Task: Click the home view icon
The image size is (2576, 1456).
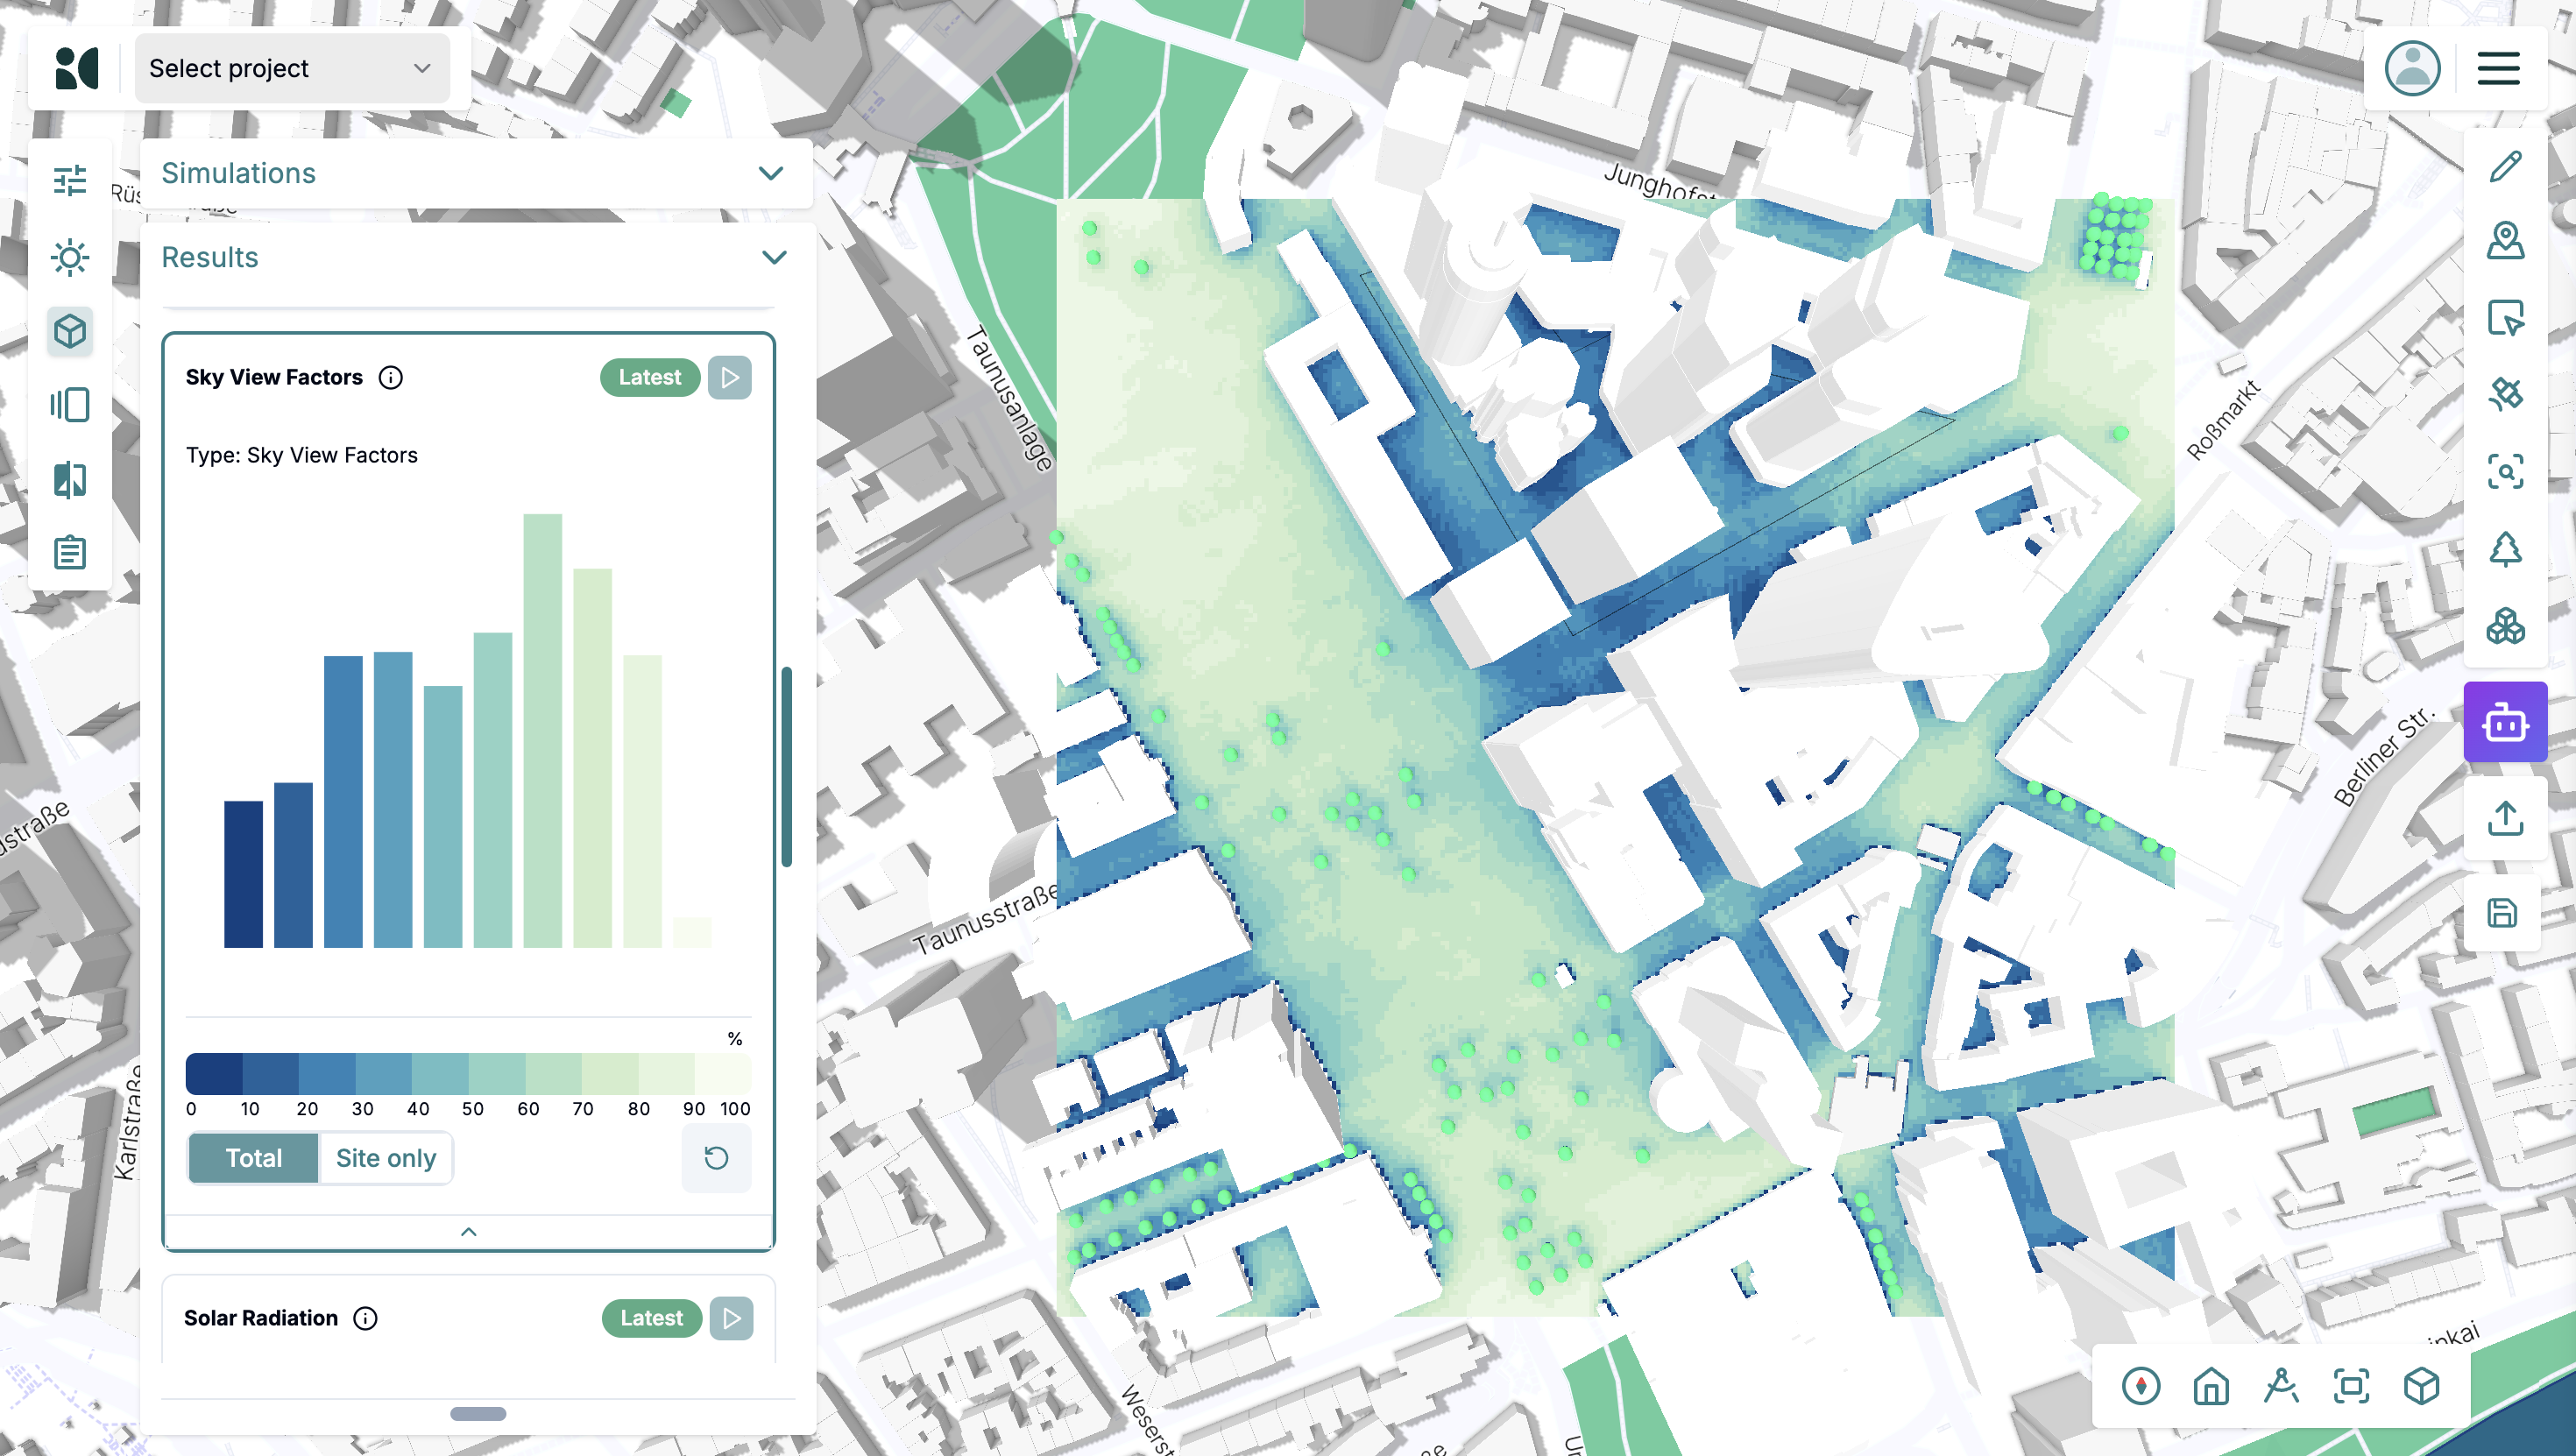Action: 2211,1386
